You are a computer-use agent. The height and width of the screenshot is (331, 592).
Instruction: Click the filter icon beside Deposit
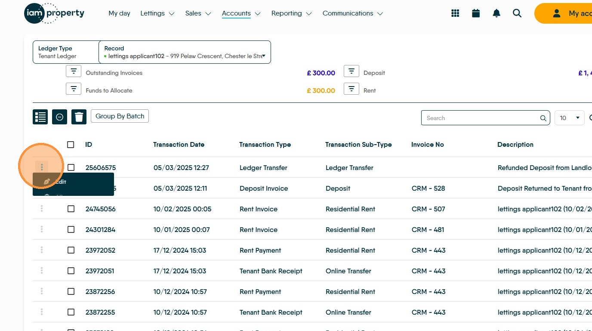pos(351,71)
